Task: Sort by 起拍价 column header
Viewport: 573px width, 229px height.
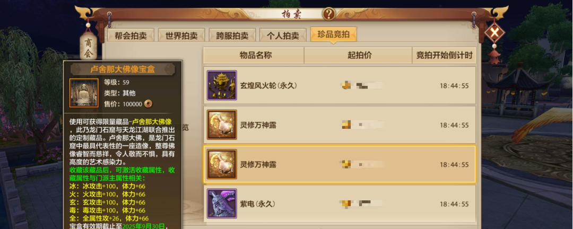Action: click(x=358, y=55)
